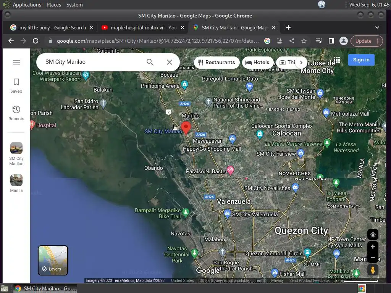Image resolution: width=391 pixels, height=293 pixels.
Task: Zoom out on the map
Action: (373, 258)
